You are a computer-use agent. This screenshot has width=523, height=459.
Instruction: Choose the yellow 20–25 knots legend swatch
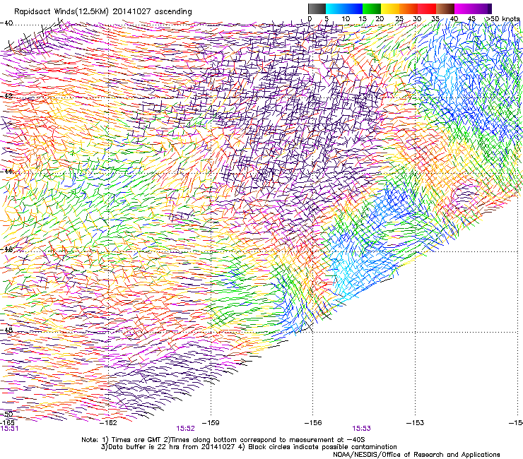tap(390, 8)
